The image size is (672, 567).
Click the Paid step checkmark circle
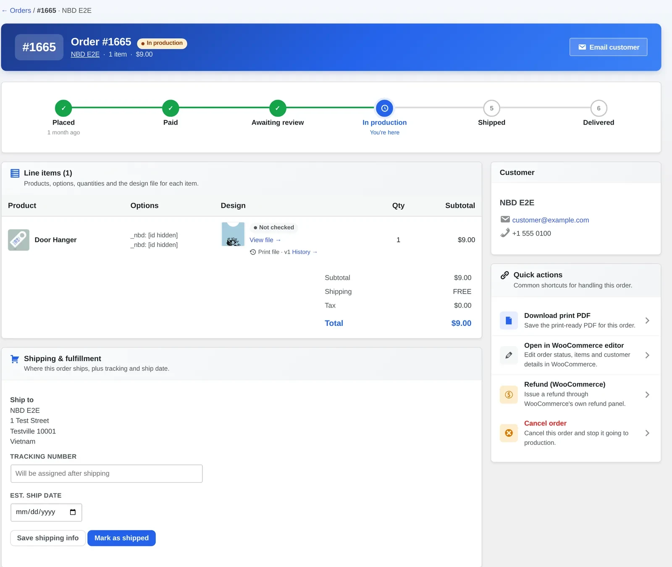point(171,108)
